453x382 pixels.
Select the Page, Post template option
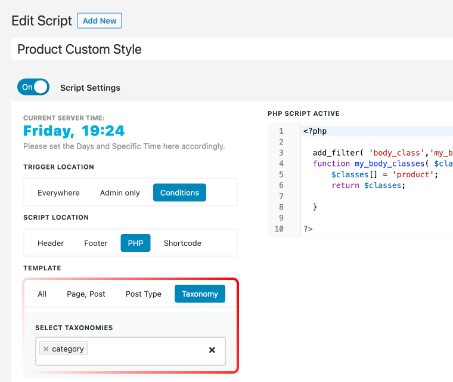click(x=86, y=294)
